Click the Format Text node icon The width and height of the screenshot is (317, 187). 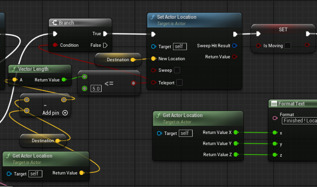[x=274, y=104]
